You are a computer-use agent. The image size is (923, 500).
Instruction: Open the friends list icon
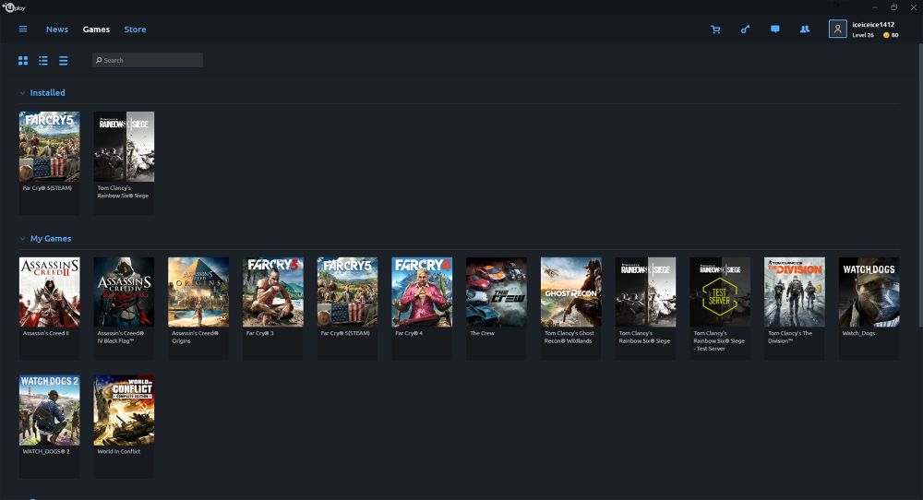[x=805, y=29]
